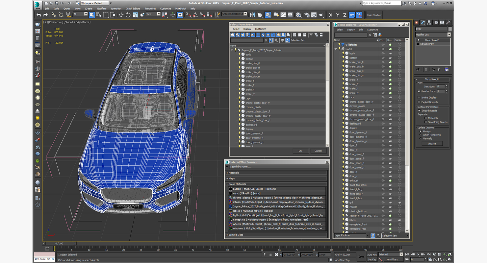Toggle the Auto Key button

(372, 254)
